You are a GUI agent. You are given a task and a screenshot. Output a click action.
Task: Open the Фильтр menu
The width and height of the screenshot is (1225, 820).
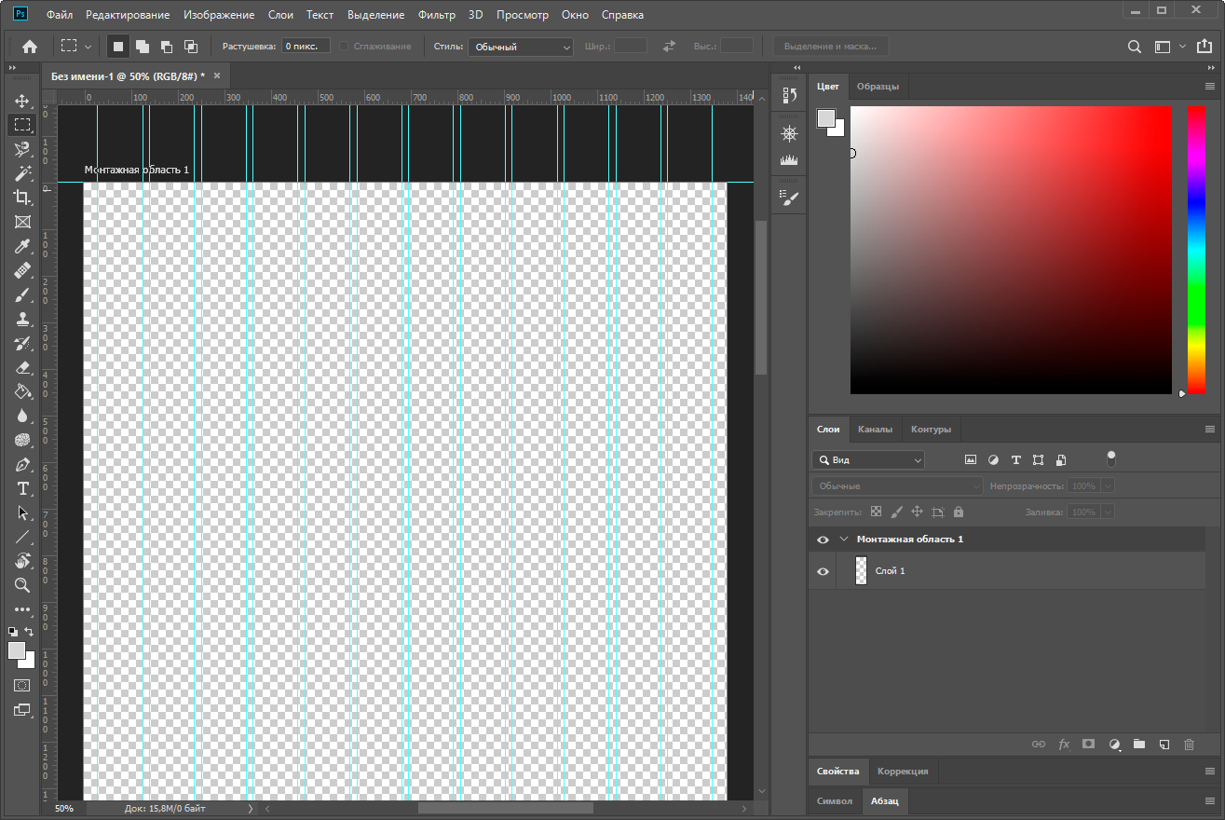tap(437, 15)
